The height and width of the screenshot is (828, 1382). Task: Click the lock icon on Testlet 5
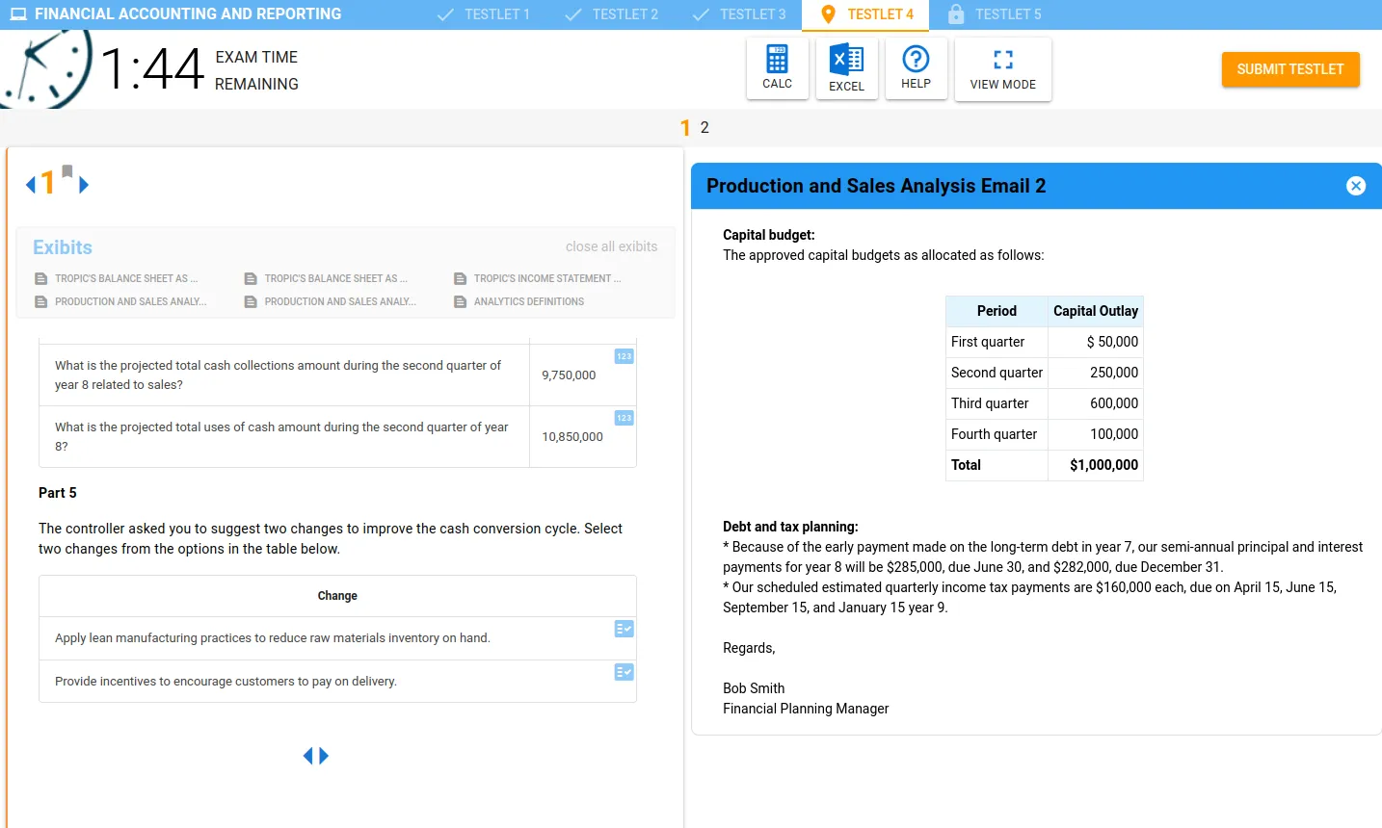point(956,14)
